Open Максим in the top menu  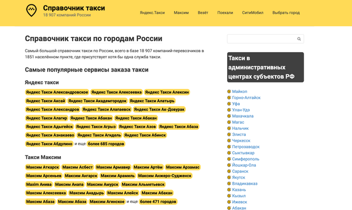pyautogui.click(x=181, y=13)
